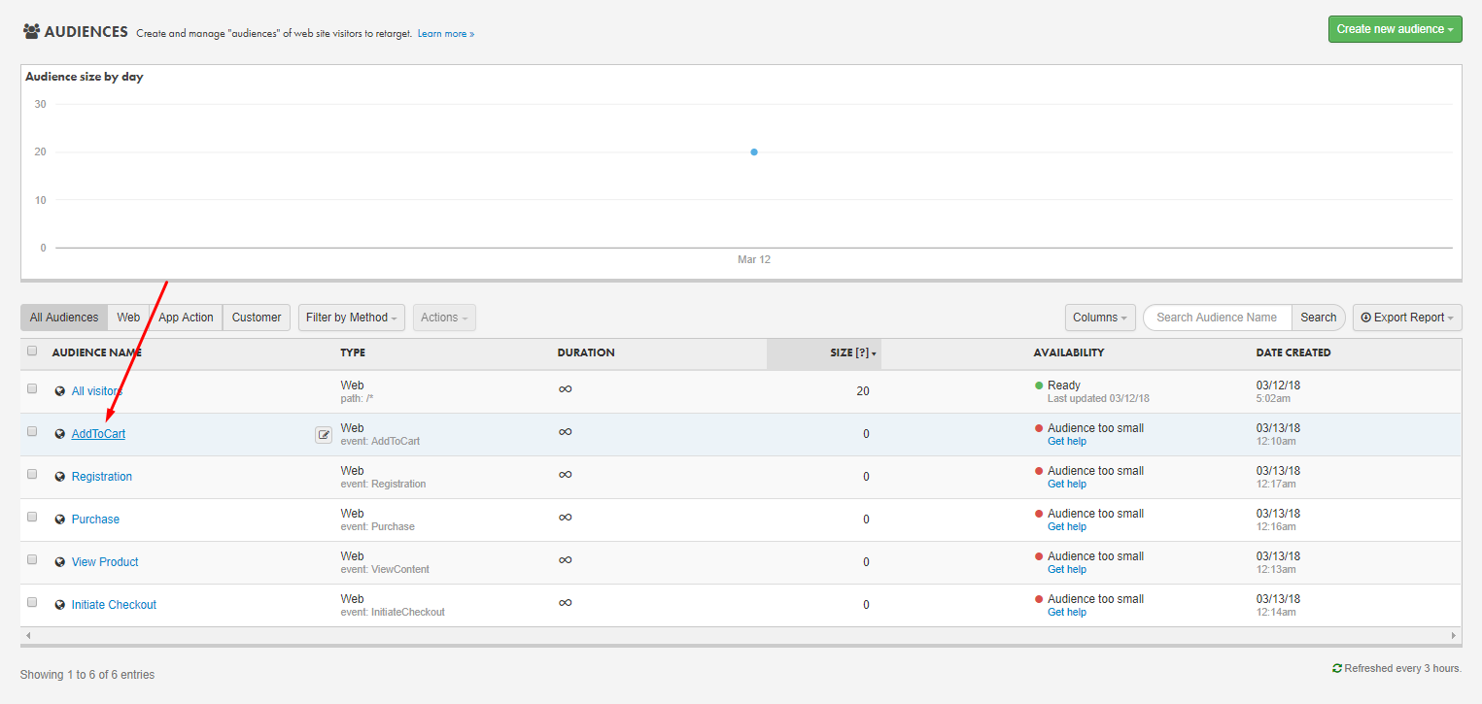1482x704 pixels.
Task: Click the globe icon beside View Product
Action: [60, 562]
